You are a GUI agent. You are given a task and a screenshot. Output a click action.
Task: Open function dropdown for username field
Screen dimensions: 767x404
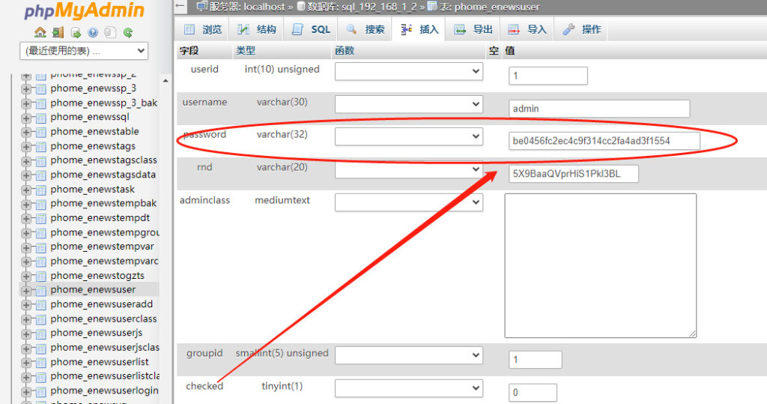(x=408, y=104)
